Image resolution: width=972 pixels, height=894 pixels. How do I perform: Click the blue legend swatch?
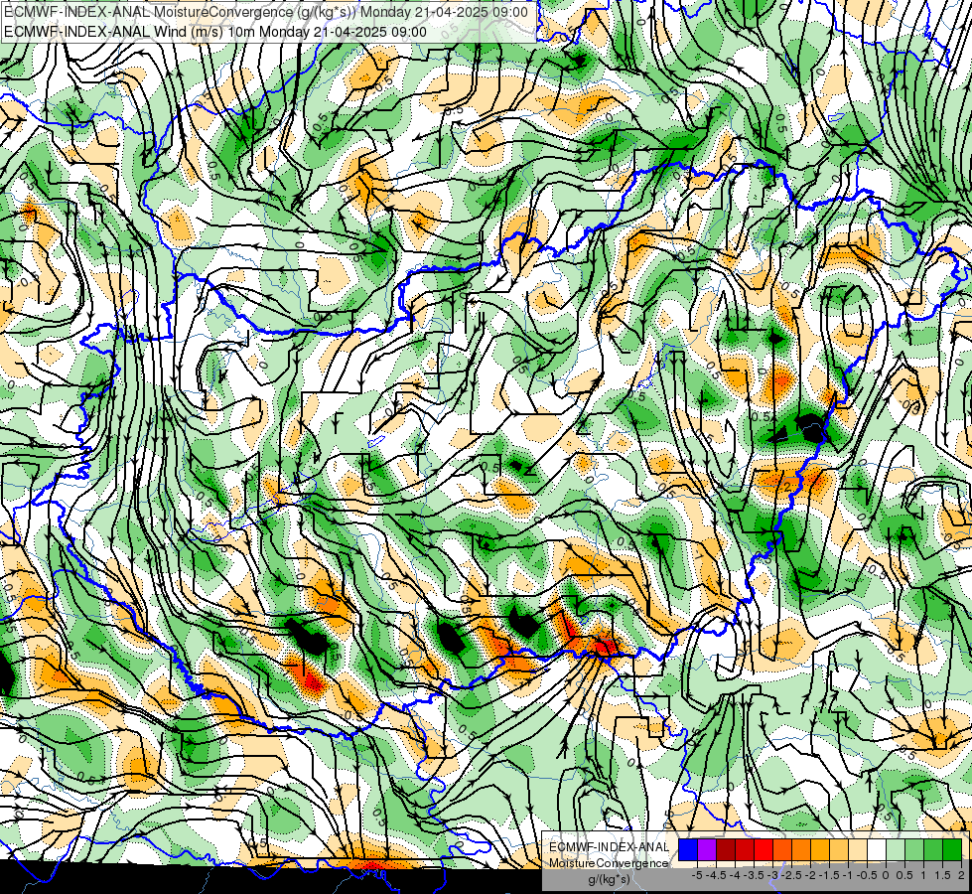pyautogui.click(x=688, y=850)
